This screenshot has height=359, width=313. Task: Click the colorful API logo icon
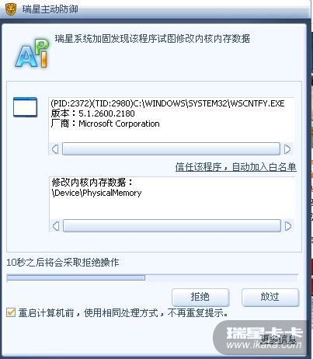click(x=33, y=54)
